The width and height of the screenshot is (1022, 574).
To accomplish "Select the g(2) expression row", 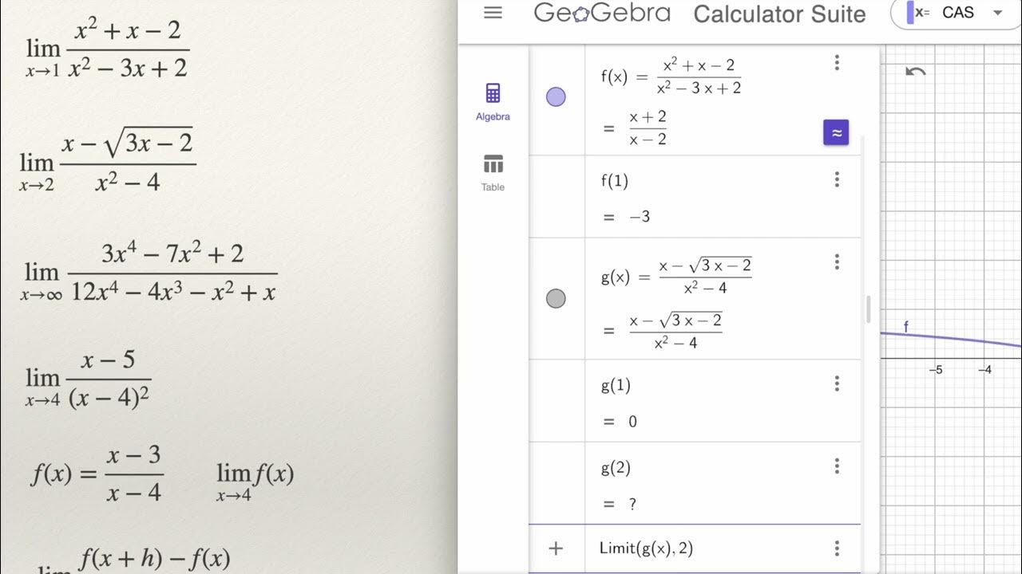I will click(x=703, y=482).
